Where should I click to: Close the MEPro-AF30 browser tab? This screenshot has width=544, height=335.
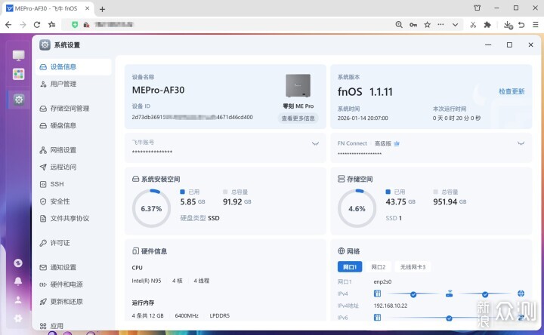(x=88, y=8)
